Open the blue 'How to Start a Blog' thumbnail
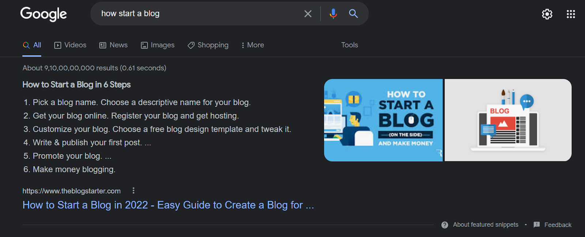 pyautogui.click(x=383, y=120)
